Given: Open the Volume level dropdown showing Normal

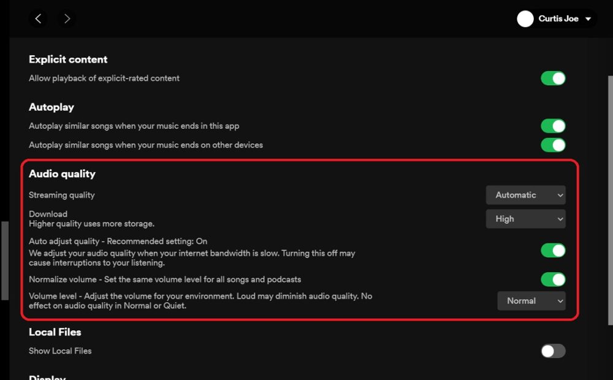Looking at the screenshot, I should [531, 301].
